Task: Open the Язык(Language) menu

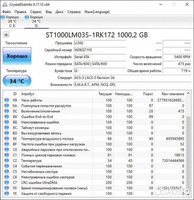Action: click(x=97, y=12)
